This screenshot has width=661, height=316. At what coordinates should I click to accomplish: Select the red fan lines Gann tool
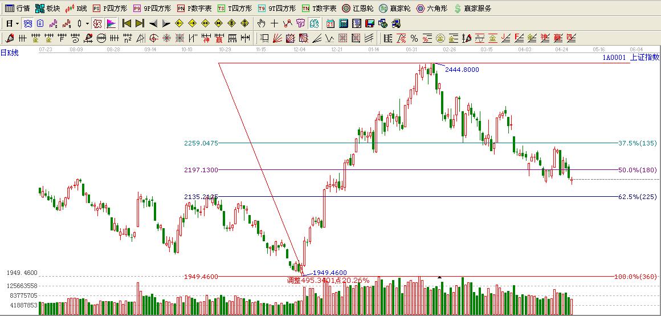(276, 38)
